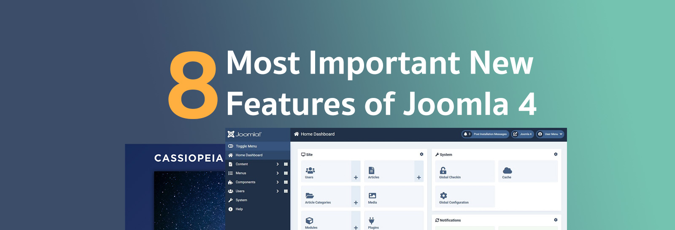The width and height of the screenshot is (675, 230).
Task: Open the Modules tile
Action: click(326, 221)
